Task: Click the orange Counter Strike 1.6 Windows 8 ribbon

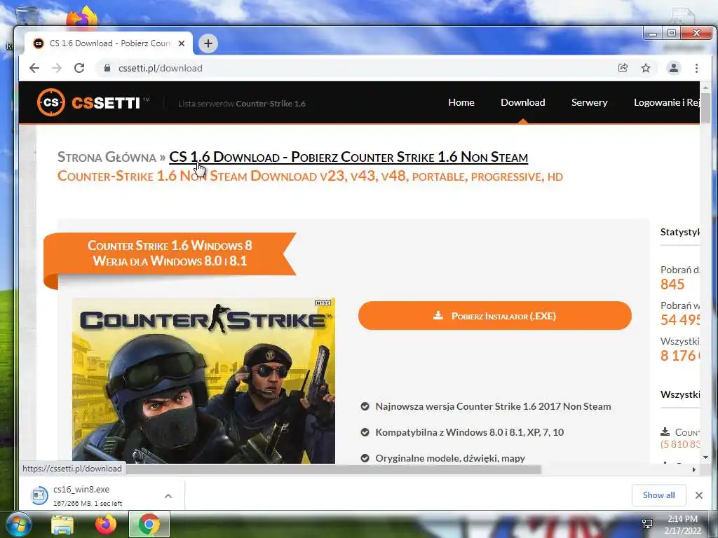Action: tap(170, 254)
